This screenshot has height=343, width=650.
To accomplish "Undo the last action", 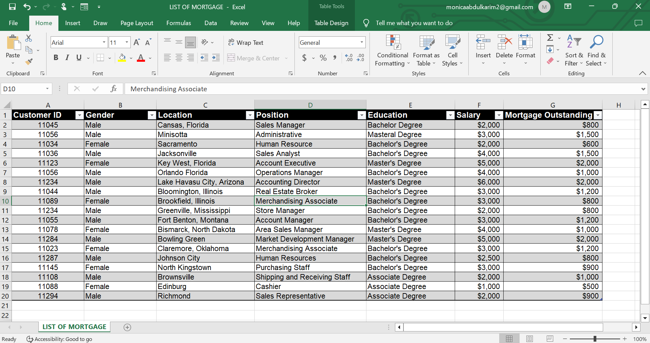I will click(27, 7).
